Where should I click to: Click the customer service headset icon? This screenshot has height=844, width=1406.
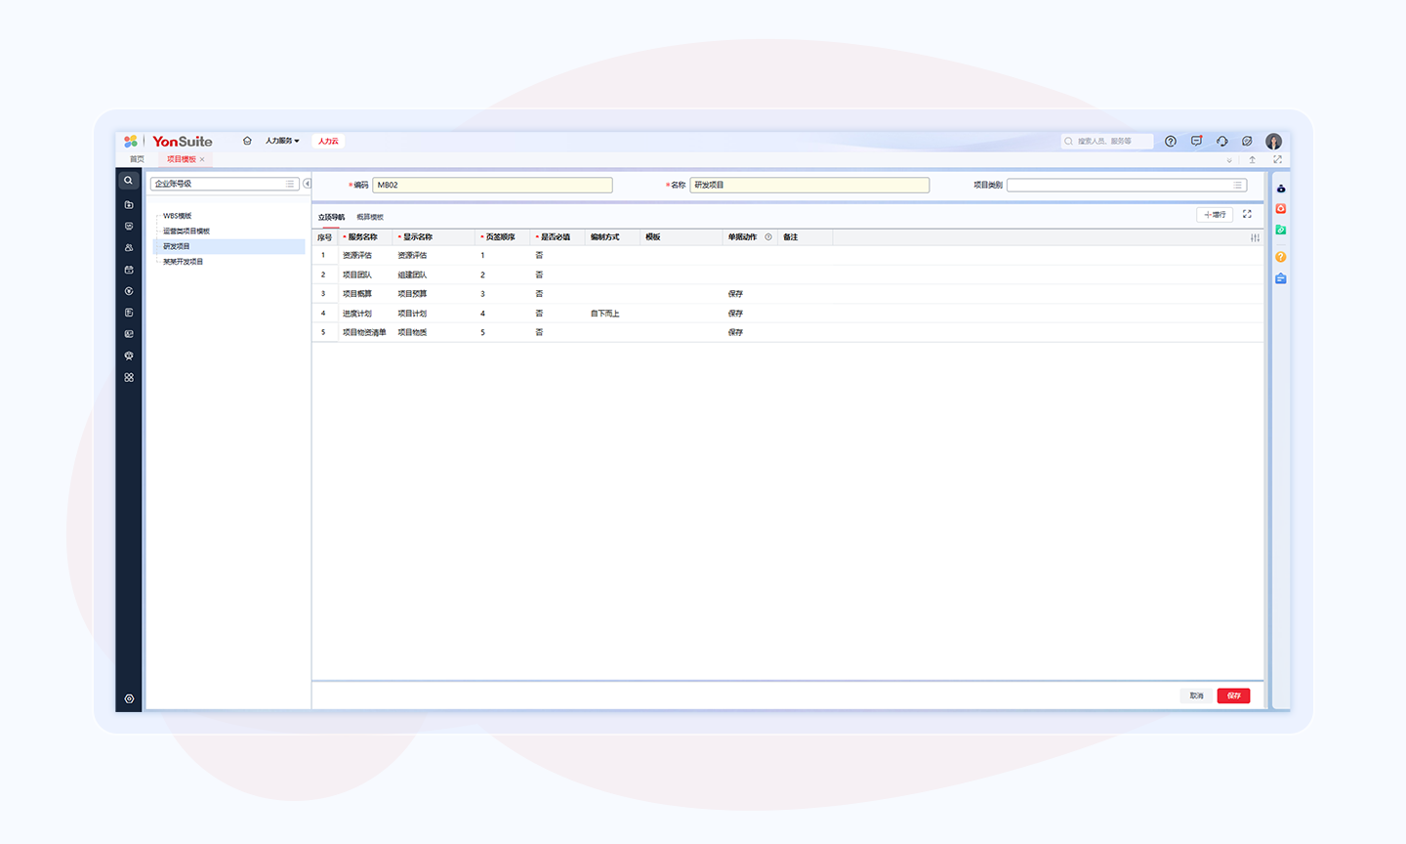1221,142
